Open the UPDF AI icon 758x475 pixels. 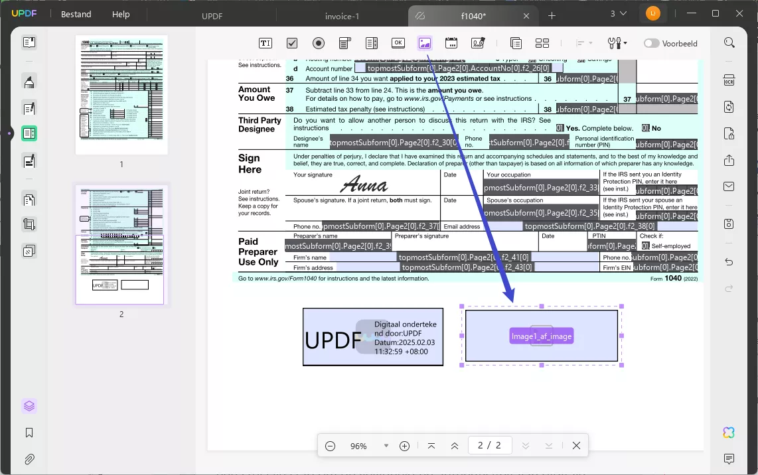coord(729,433)
